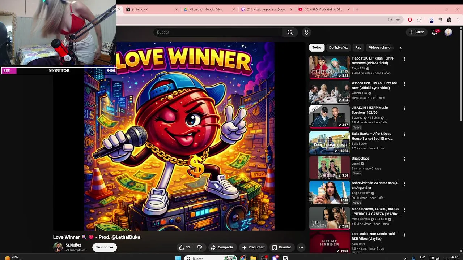Viewport: 463px width, 260px height.
Task: Open the browser extensions puzzle icon
Action: [x=419, y=20]
